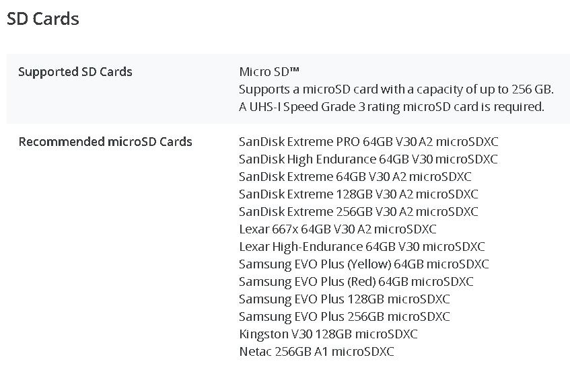The width and height of the screenshot is (570, 376).
Task: Select Samsung EVO Plus 256GB entry
Action: pyautogui.click(x=345, y=316)
